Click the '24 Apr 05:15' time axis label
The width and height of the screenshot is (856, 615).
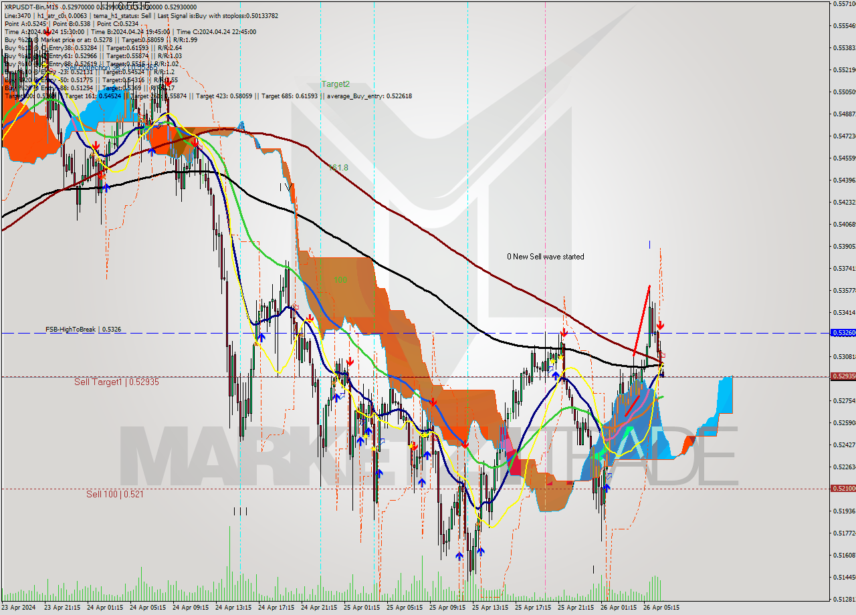149,608
